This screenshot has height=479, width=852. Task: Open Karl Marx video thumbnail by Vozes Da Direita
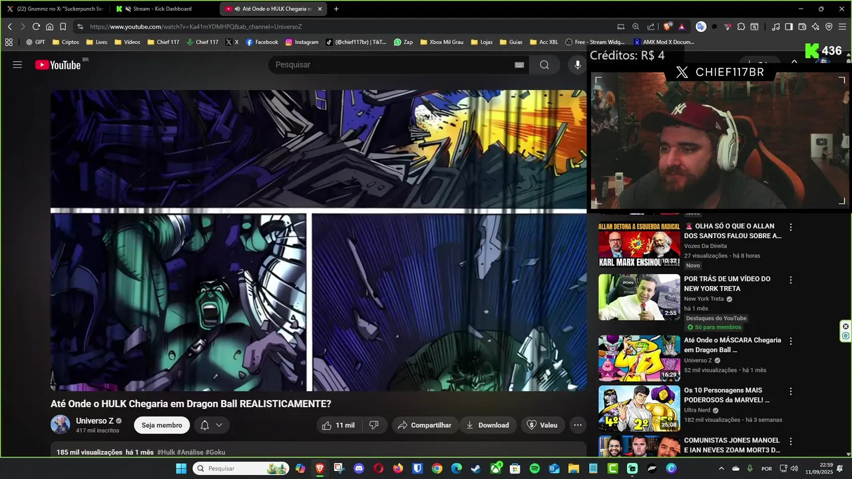(x=639, y=244)
